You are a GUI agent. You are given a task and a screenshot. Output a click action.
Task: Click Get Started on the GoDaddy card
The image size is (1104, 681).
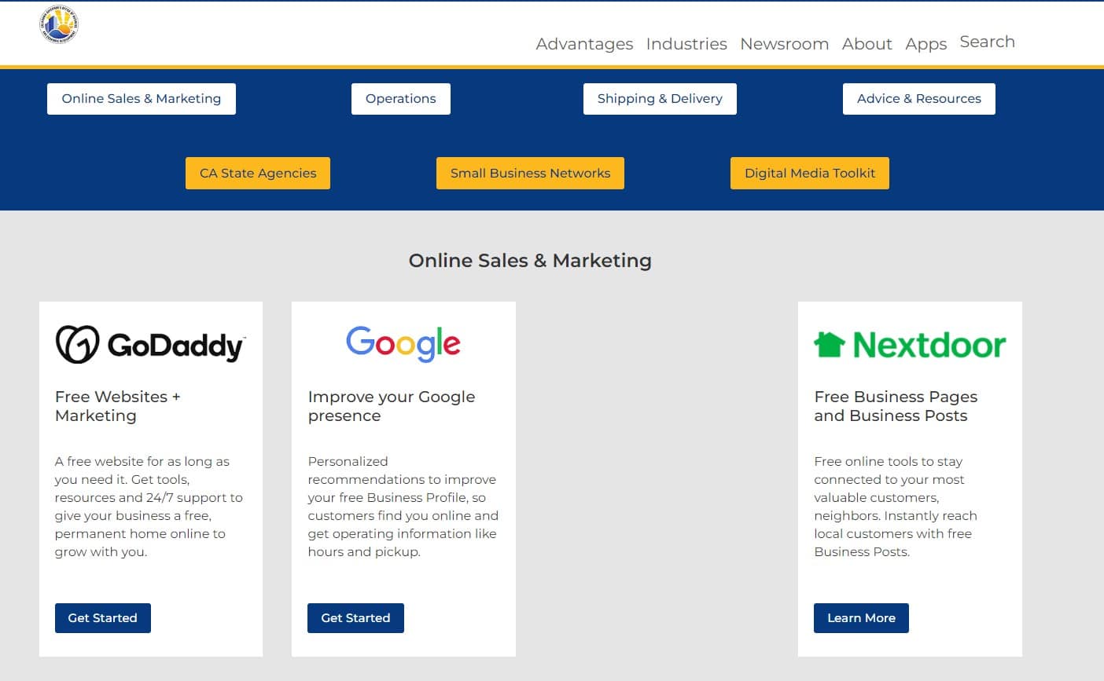click(x=103, y=618)
